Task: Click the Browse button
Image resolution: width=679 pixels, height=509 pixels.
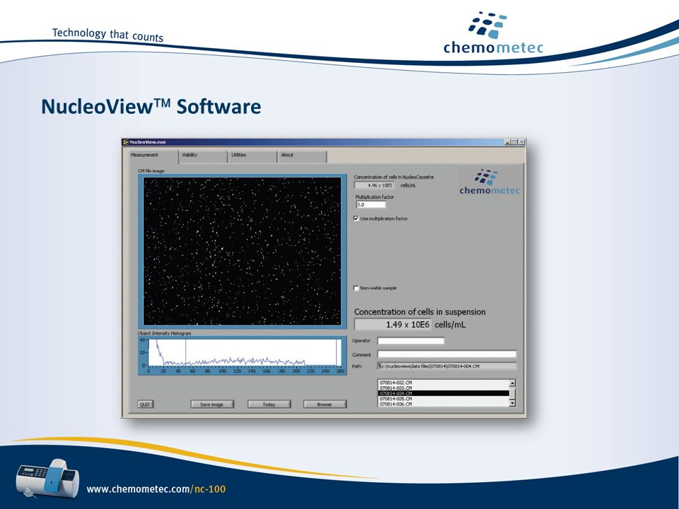Action: 325,404
